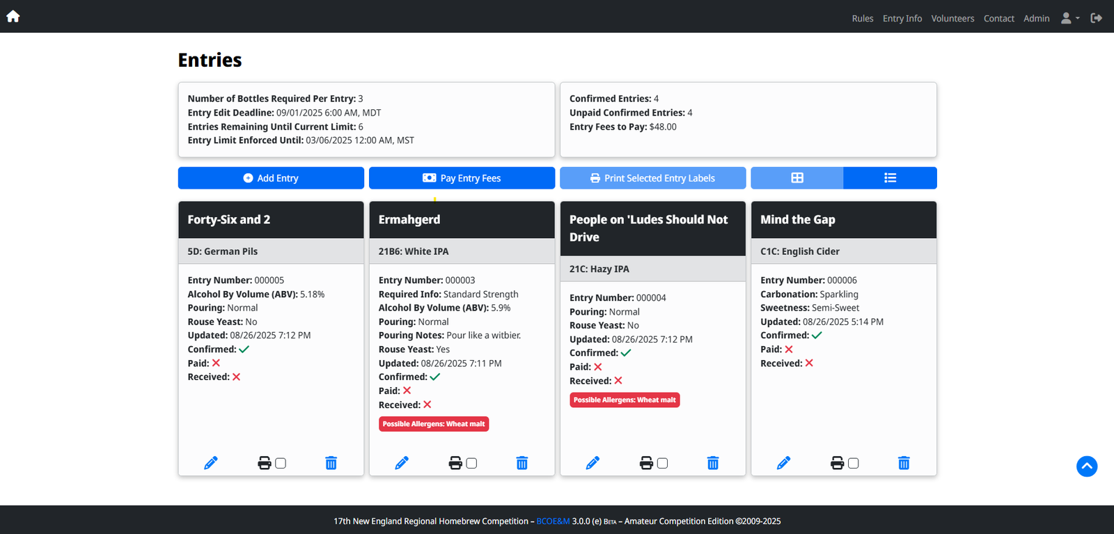Viewport: 1114px width, 534px height.
Task: Check print label box for Forty-Six and 2
Action: (281, 463)
